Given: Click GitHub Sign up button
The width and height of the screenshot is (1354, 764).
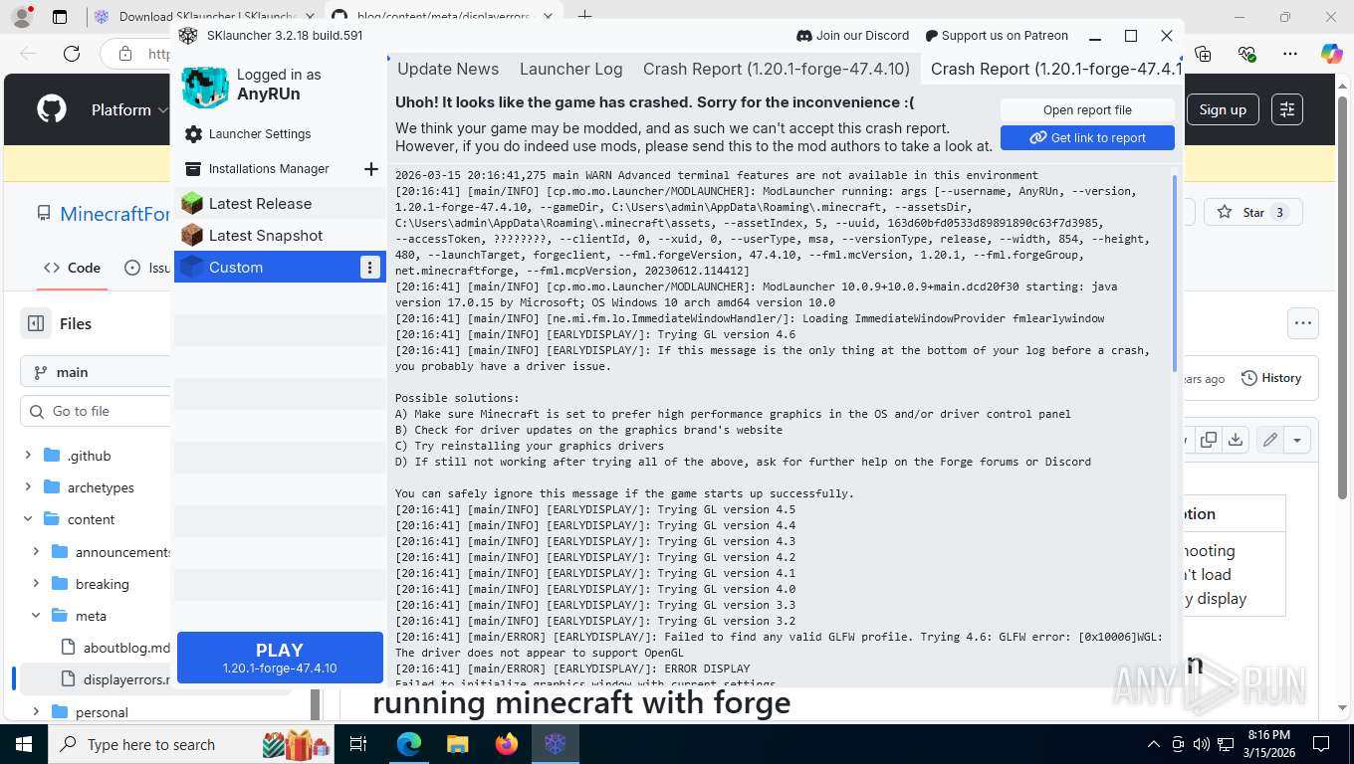Looking at the screenshot, I should click(x=1223, y=109).
